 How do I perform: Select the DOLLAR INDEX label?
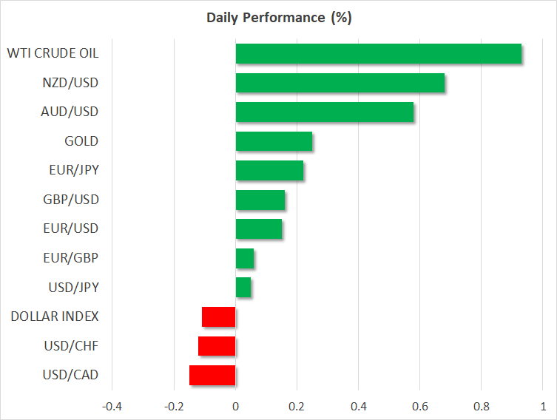coord(55,316)
